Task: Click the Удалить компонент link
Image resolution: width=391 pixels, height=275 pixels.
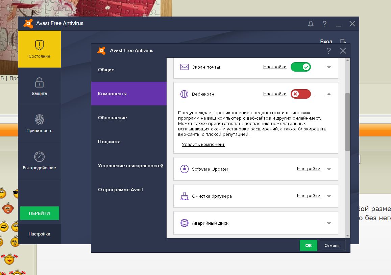Action: [x=203, y=145]
